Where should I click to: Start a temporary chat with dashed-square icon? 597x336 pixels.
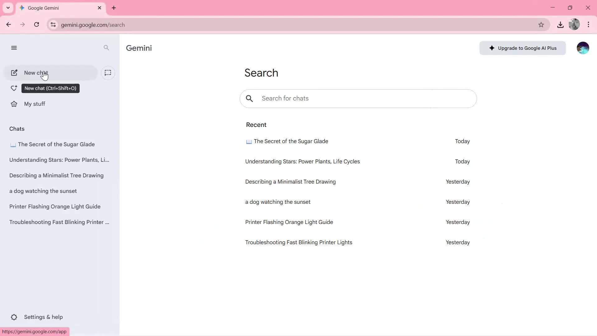click(x=108, y=73)
